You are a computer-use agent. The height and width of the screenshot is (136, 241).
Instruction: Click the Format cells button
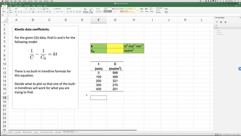(x=151, y=10)
